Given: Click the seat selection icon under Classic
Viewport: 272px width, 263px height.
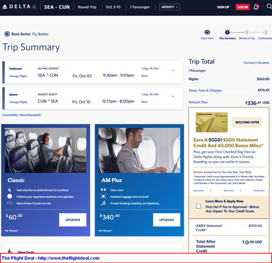Looking at the screenshot, I should point(10,190).
